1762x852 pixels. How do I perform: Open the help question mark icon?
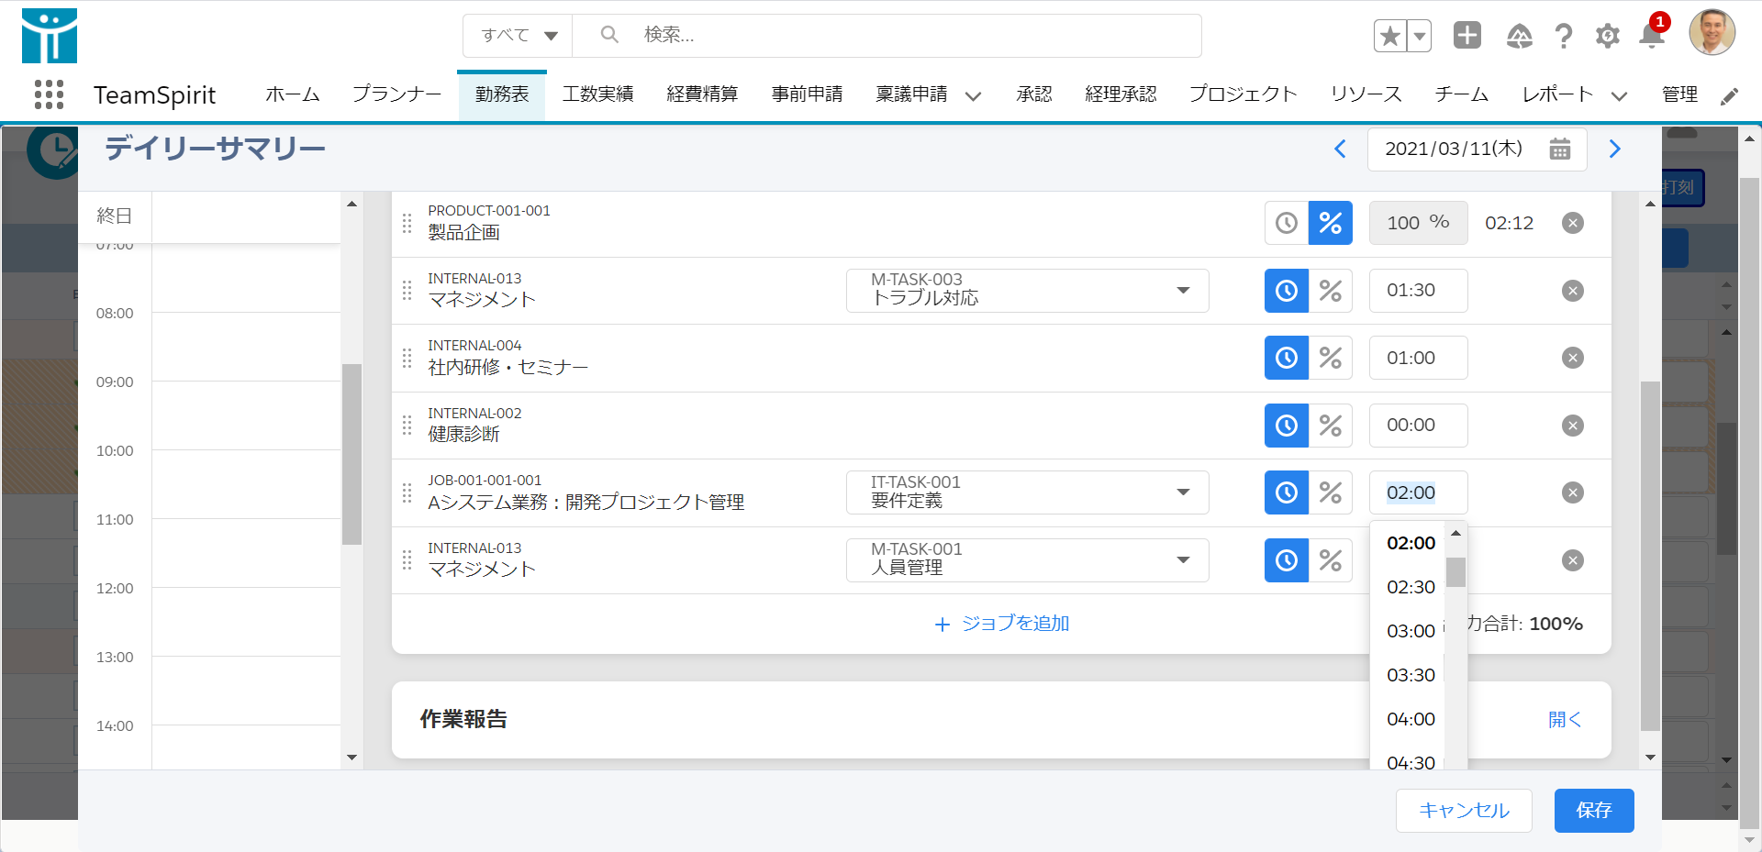pyautogui.click(x=1563, y=36)
